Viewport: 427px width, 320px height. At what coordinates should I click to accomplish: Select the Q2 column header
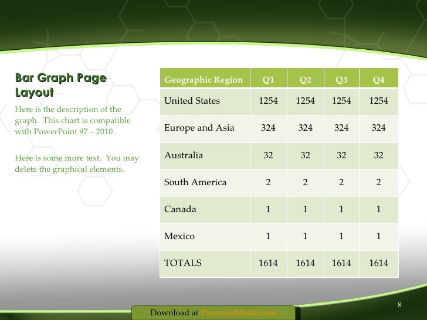point(305,78)
